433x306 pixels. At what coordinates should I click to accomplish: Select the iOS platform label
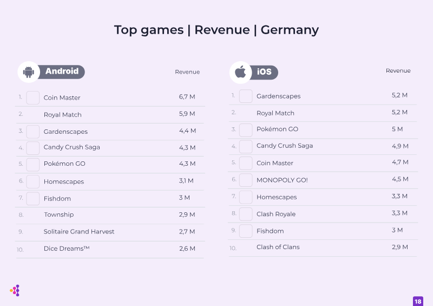pyautogui.click(x=264, y=72)
